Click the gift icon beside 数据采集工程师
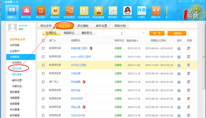The height and width of the screenshot is (118, 206). tap(91, 48)
